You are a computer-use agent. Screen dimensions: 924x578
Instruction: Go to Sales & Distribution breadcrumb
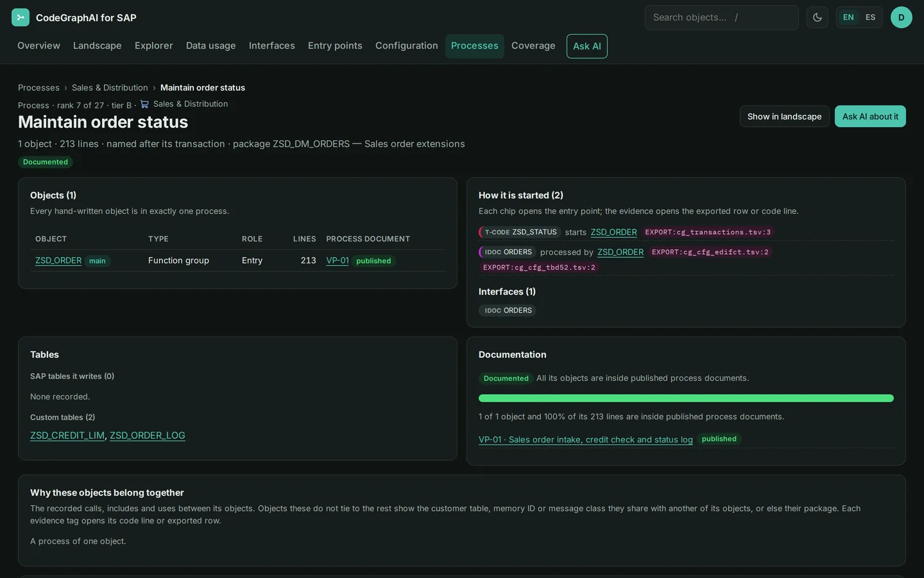110,87
